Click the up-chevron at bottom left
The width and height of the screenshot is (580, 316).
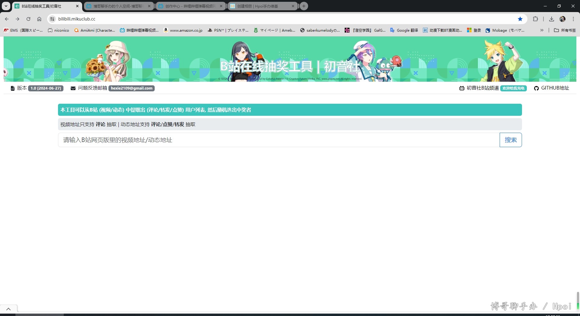tap(8, 309)
